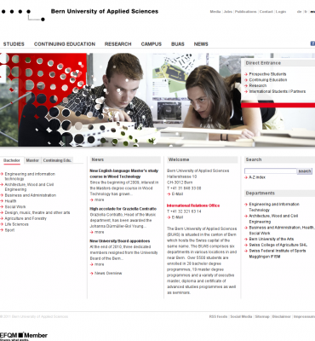Open Business and Administration, Health, Social Work
315x341 pixels.
[282, 230]
